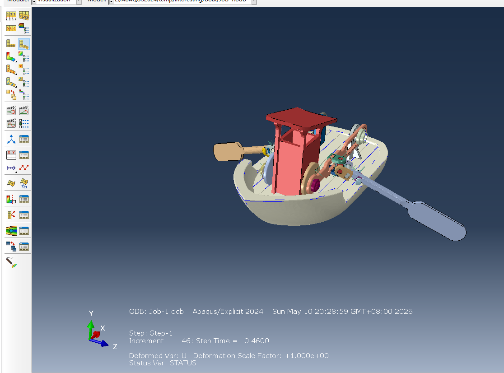Image resolution: width=504 pixels, height=373 pixels.
Task: Click the XYZ orientation triad
Action: click(98, 333)
